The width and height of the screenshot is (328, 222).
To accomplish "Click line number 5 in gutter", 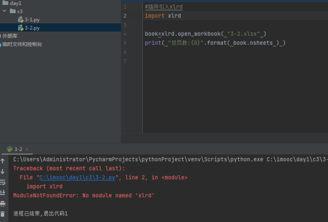I will pos(125,43).
